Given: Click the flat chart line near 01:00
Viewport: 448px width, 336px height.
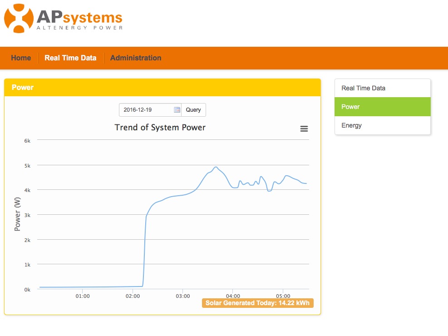Looking at the screenshot, I should (82, 287).
